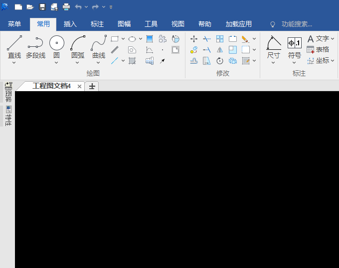Select the 圆 circle tool

coord(57,47)
